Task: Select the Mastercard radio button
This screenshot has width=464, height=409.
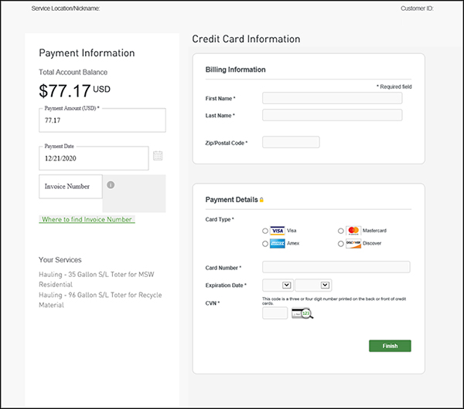Action: [x=341, y=231]
